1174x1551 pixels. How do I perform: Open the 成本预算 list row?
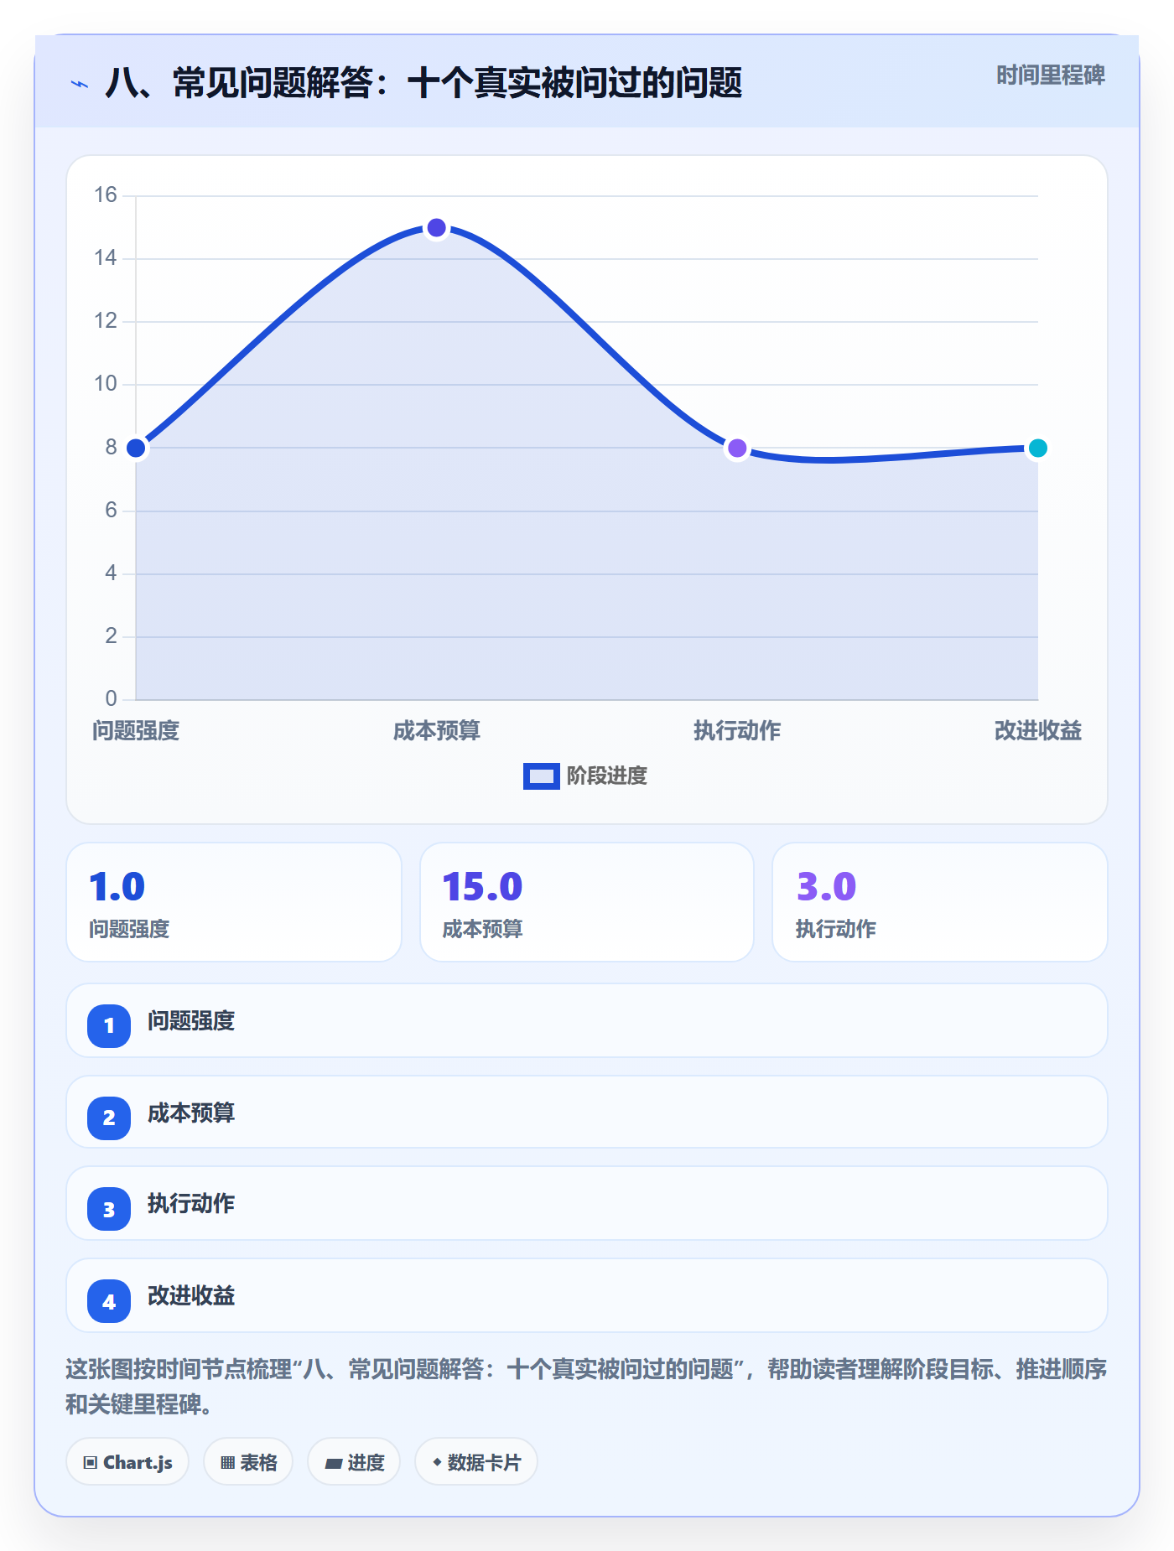587,1112
